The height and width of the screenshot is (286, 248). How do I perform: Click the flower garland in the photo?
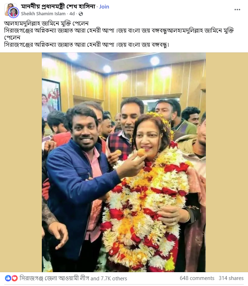coord(146,206)
